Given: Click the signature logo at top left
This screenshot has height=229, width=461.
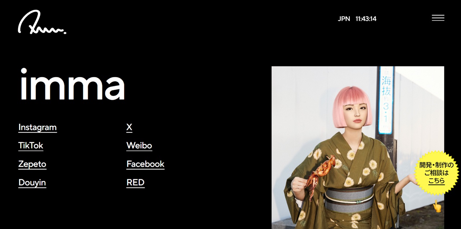Looking at the screenshot, I should tap(42, 22).
